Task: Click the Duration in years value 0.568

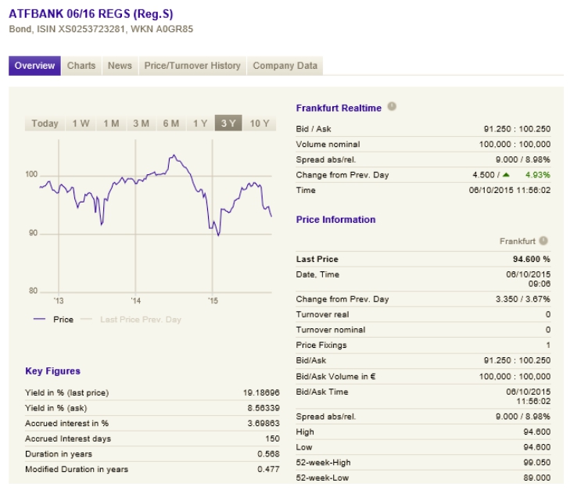Action: coord(268,453)
